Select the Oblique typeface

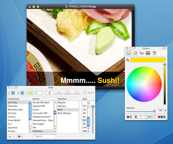click(68, 106)
